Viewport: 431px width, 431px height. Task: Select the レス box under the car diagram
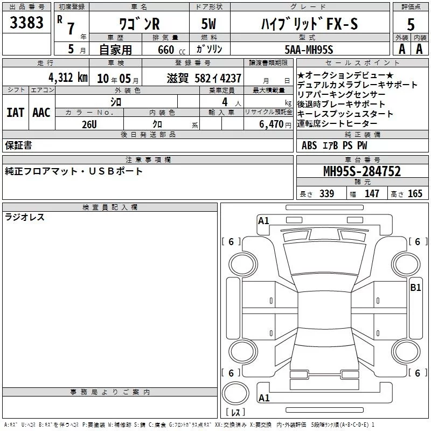pos(235,413)
